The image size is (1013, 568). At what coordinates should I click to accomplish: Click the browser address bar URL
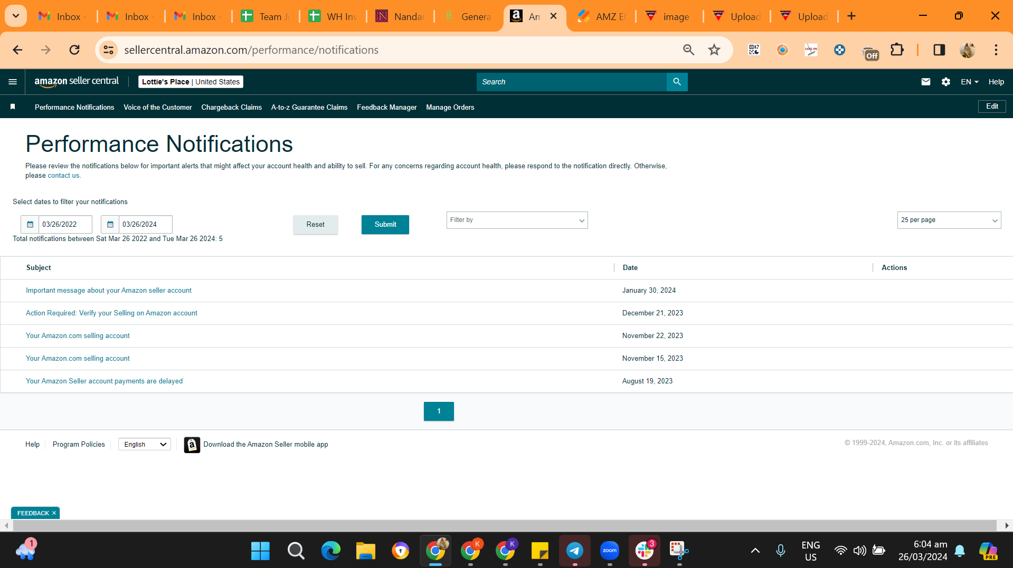point(251,50)
